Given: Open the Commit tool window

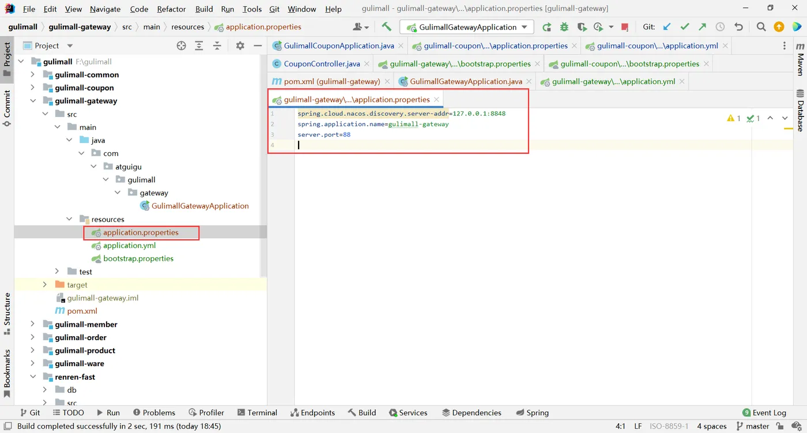Looking at the screenshot, I should 7,108.
